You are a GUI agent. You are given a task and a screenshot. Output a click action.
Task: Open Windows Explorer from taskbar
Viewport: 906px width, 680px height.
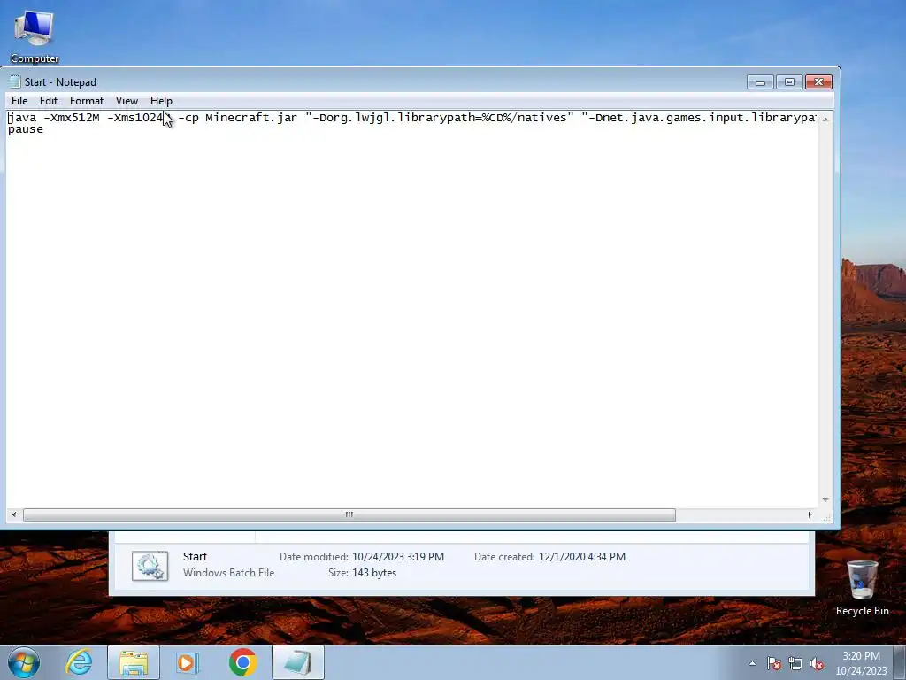tap(134, 662)
